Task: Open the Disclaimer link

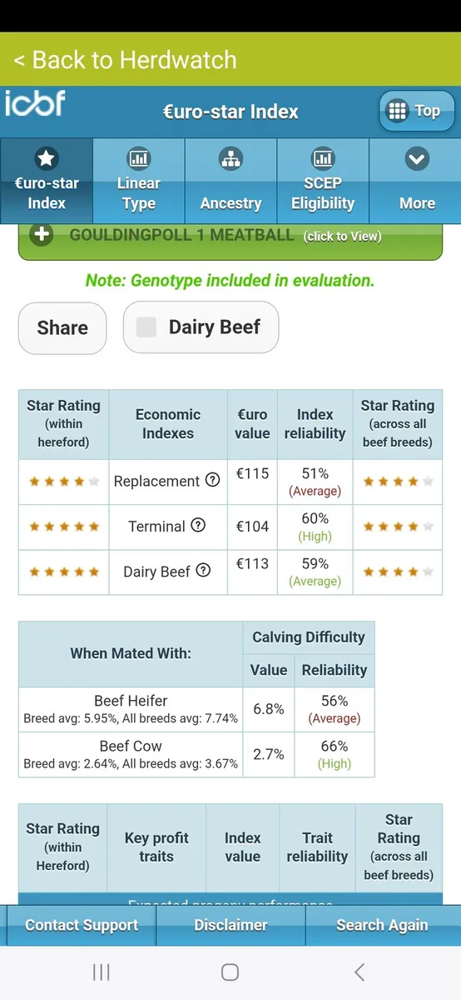Action: (230, 925)
